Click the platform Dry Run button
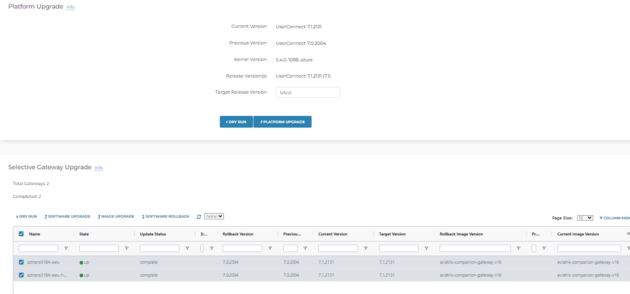Image resolution: width=630 pixels, height=294 pixels. [236, 122]
